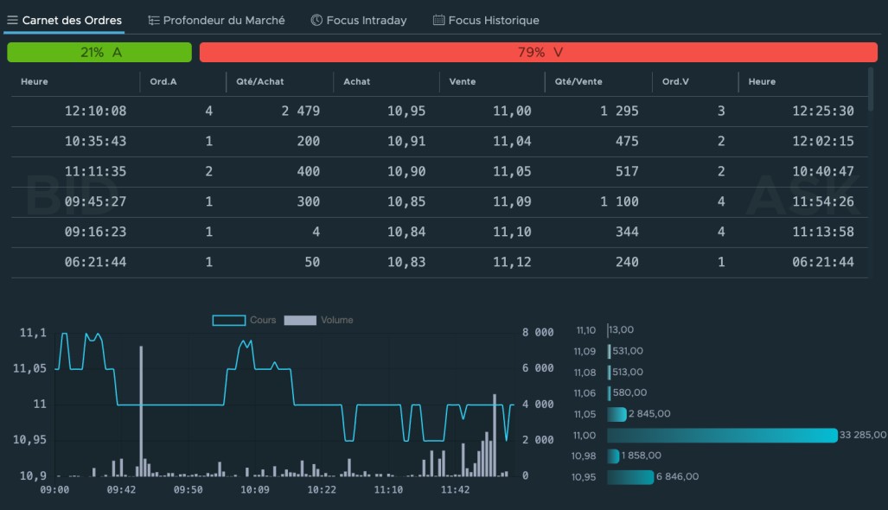Switch to the Profondeur du Marché tab
The width and height of the screenshot is (888, 510).
pyautogui.click(x=223, y=20)
